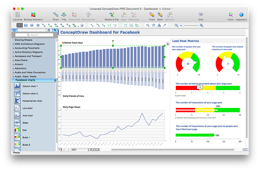
Task: Go to next page arrow
Action: tap(69, 150)
